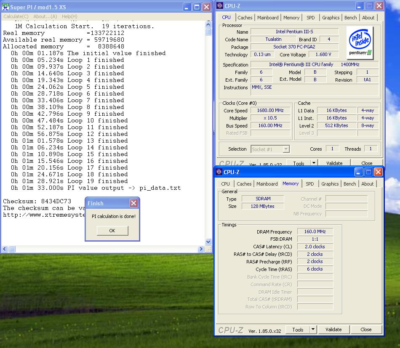
Task: Click the CPU-Z icon in upper window title bar
Action: tap(219, 5)
